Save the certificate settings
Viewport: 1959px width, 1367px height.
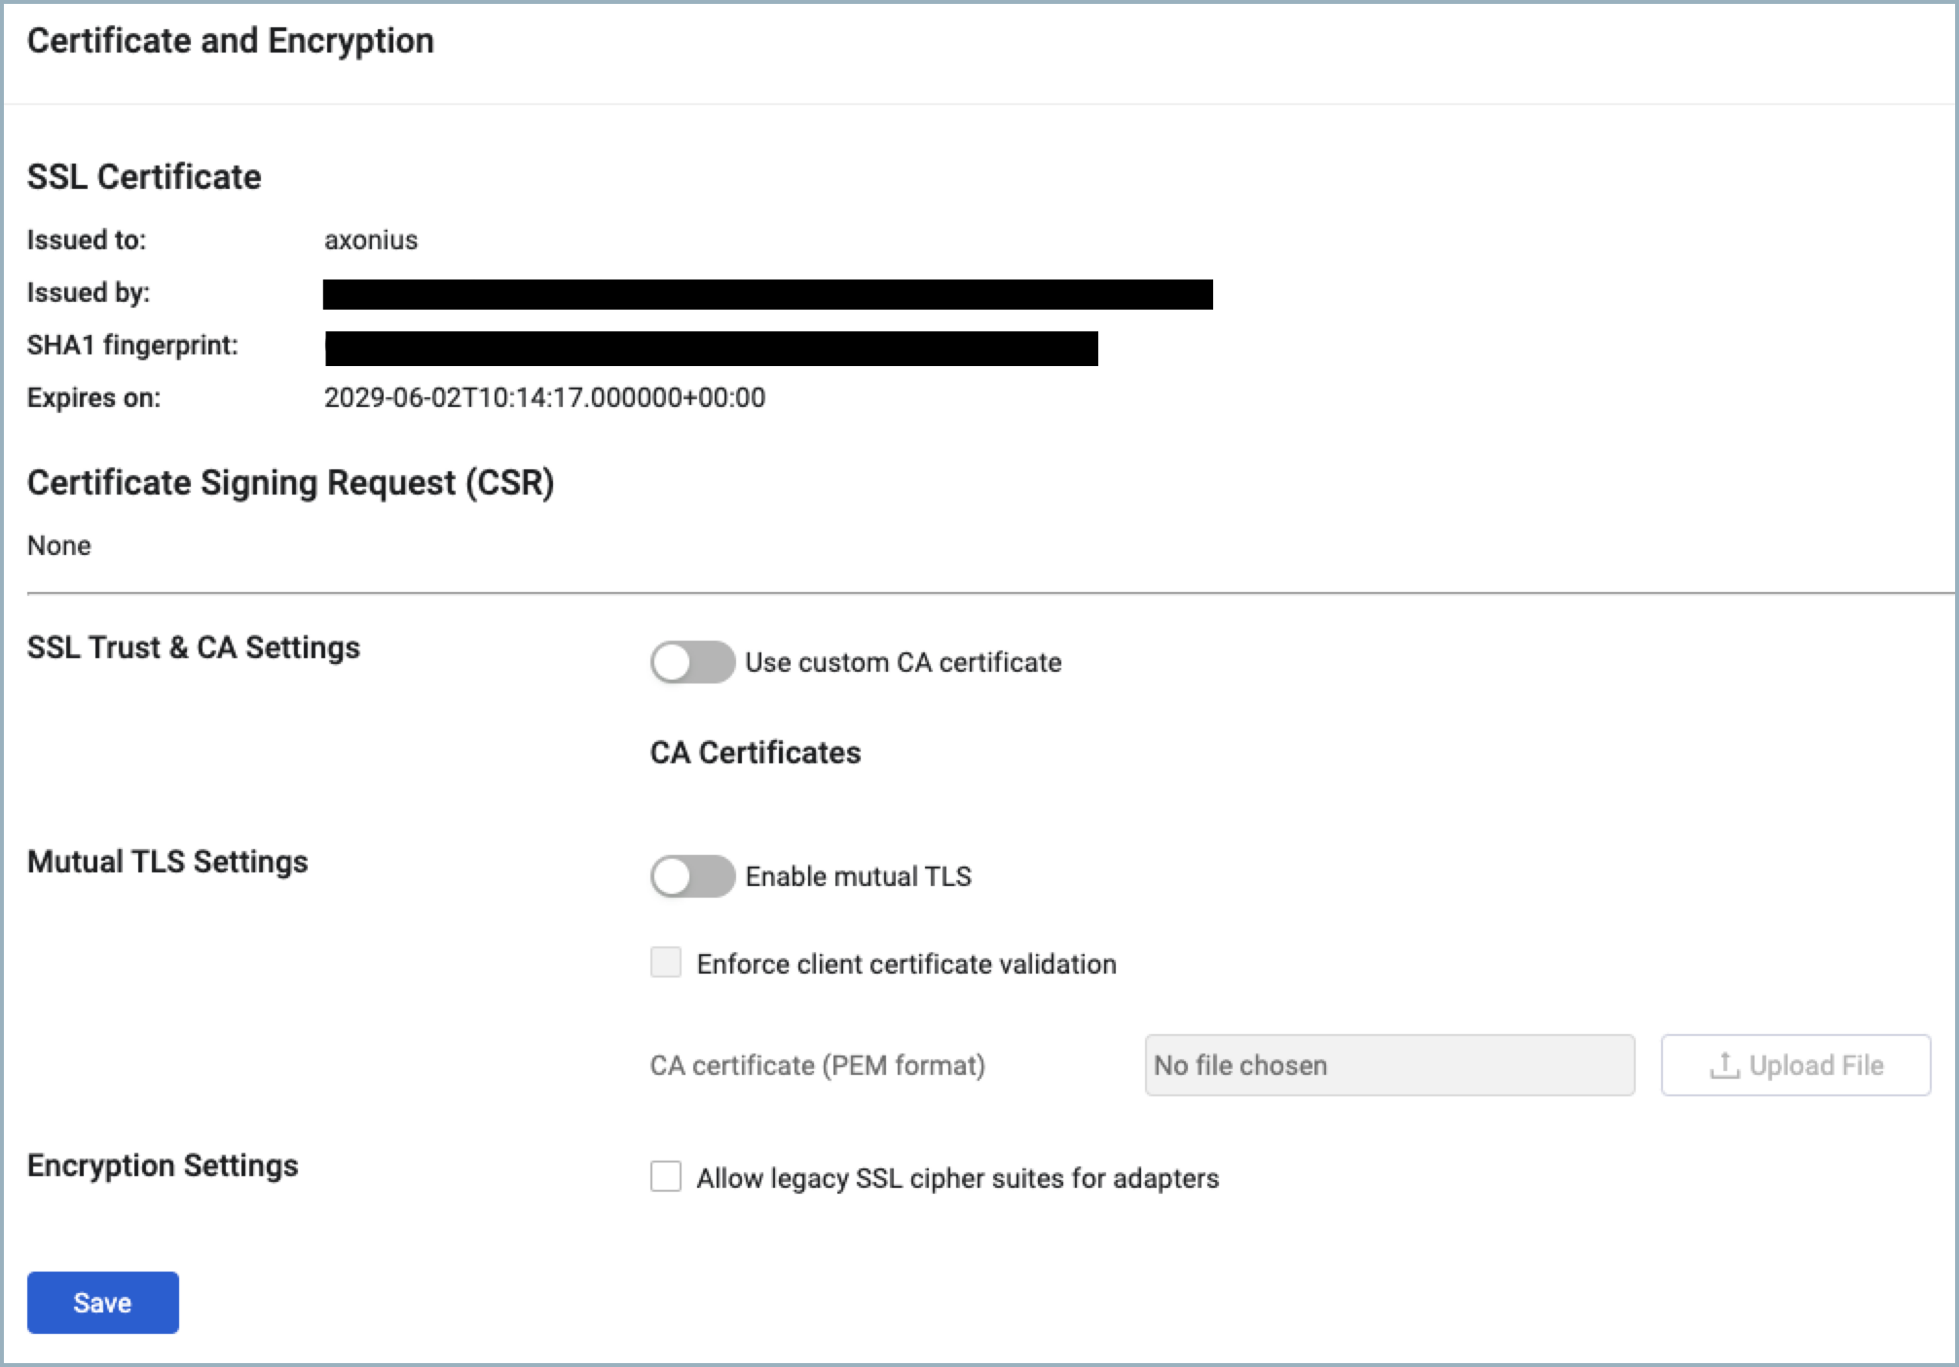coord(103,1303)
